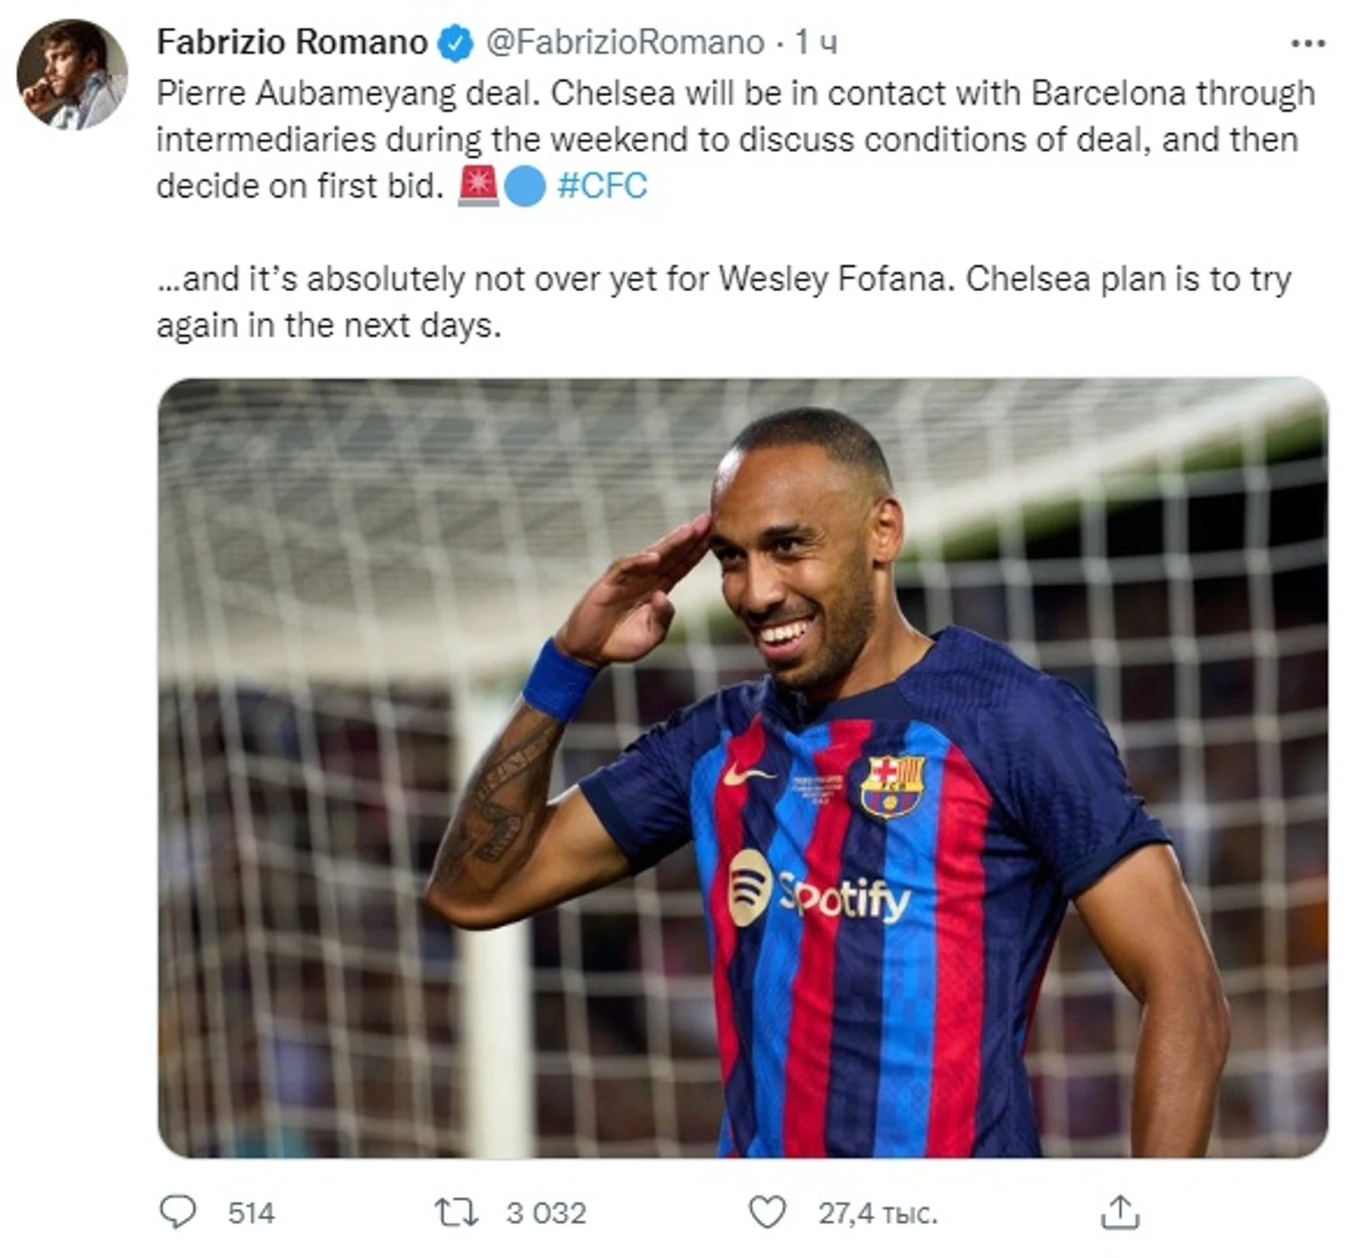This screenshot has width=1351, height=1258.
Task: Click the 514 replies count
Action: pyautogui.click(x=251, y=1213)
